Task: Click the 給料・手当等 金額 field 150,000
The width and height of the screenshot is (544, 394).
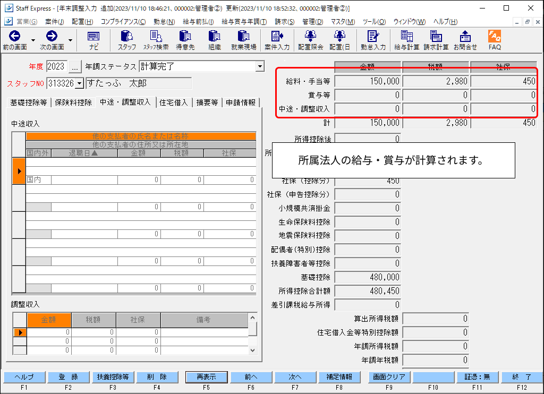Action: coord(368,81)
